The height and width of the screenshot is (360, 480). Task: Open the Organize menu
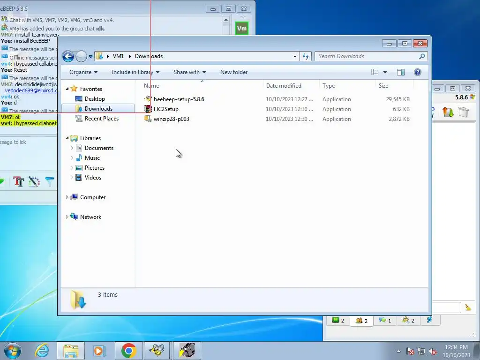point(83,72)
